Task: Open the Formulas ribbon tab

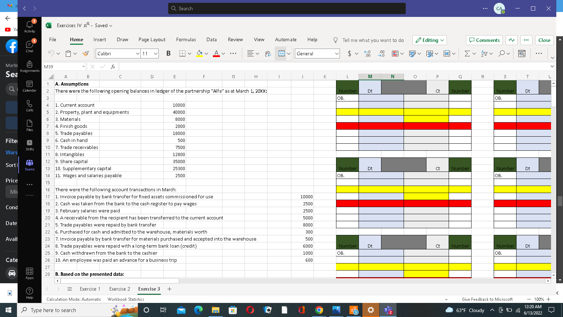Action: pos(186,39)
